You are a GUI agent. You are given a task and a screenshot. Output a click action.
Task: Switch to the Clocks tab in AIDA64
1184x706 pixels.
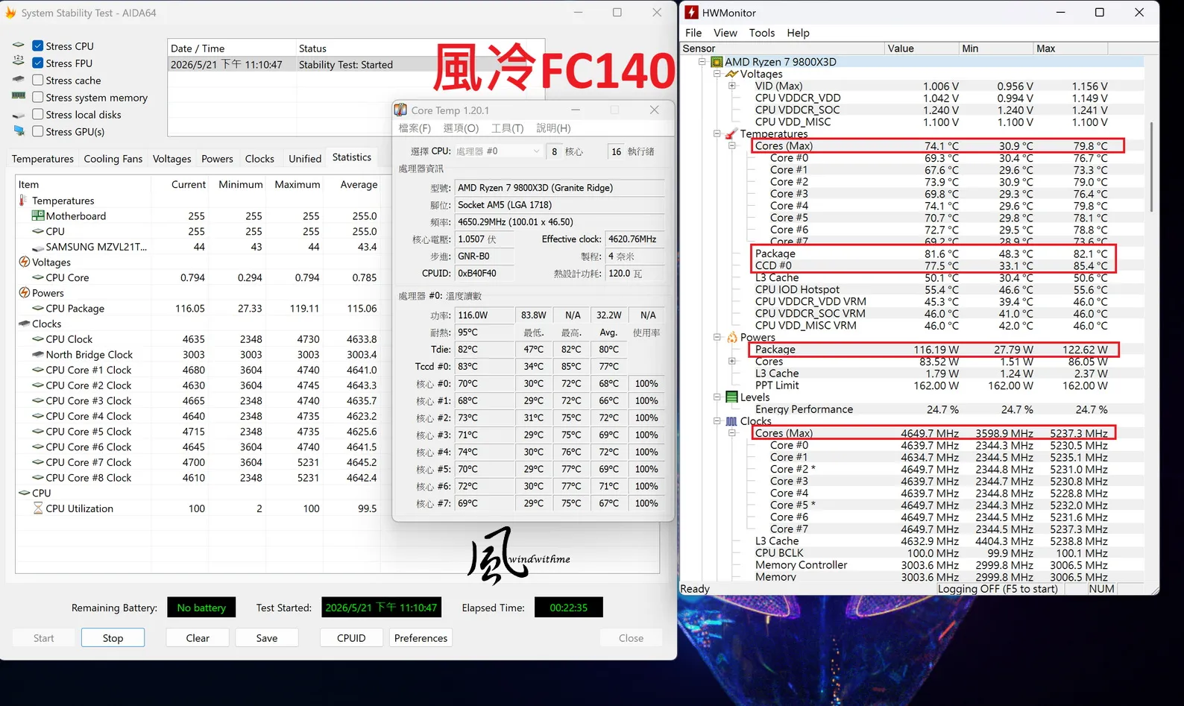click(259, 159)
